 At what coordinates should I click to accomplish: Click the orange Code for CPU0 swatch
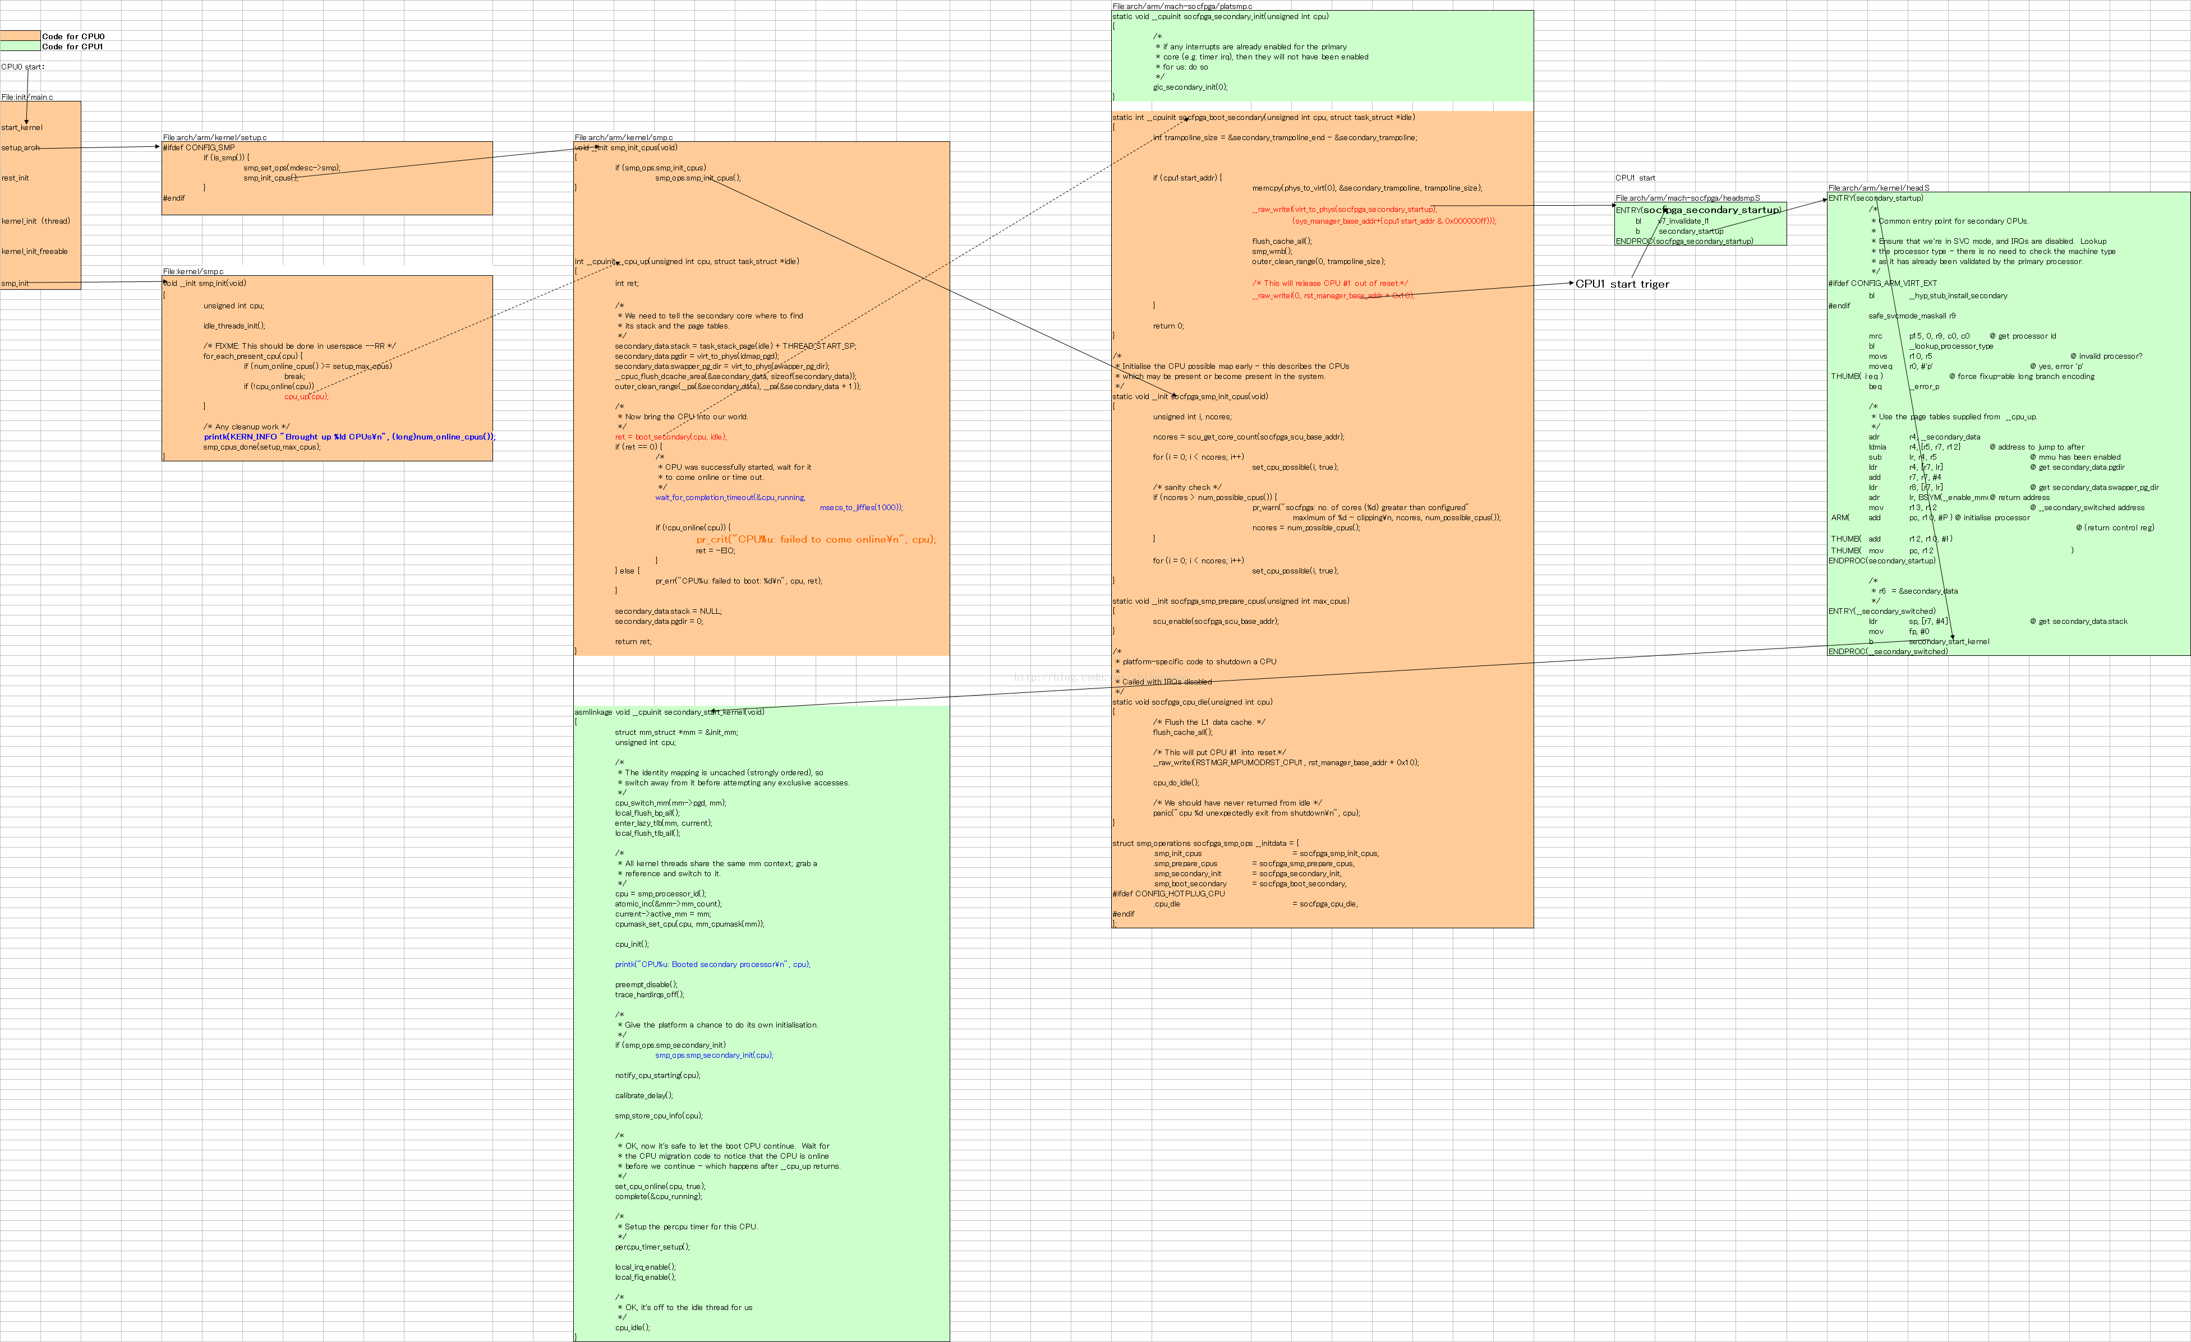pyautogui.click(x=20, y=36)
